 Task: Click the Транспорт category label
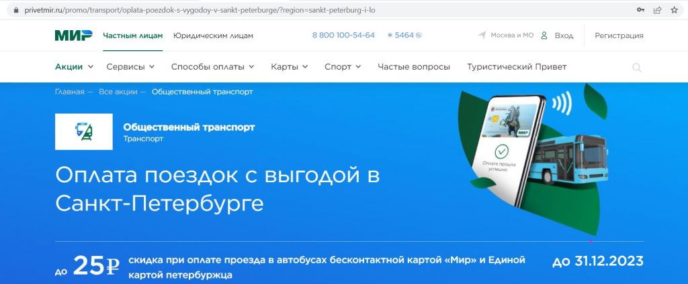144,139
